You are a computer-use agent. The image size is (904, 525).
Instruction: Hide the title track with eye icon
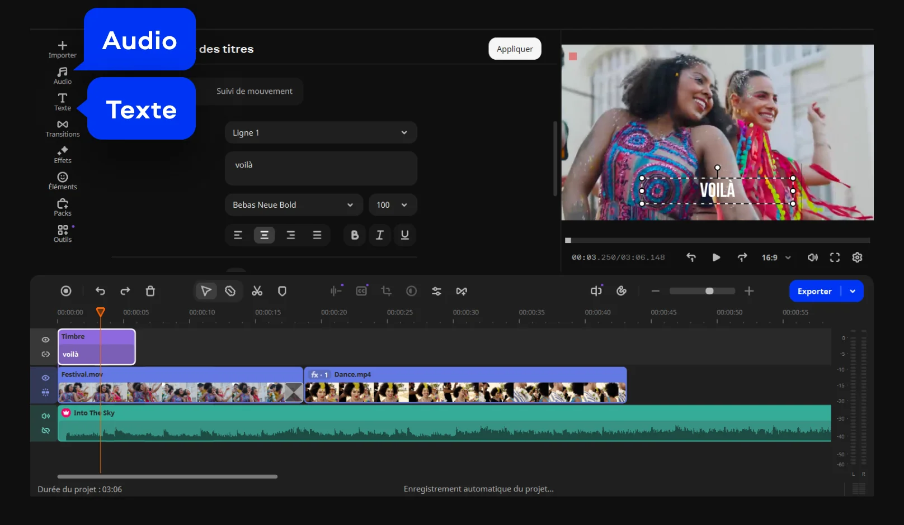tap(46, 340)
